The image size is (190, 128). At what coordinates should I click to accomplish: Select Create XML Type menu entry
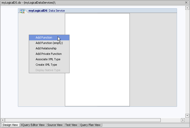click(49, 65)
